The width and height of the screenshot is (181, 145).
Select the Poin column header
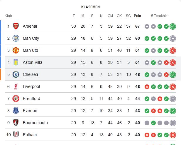[137, 16]
